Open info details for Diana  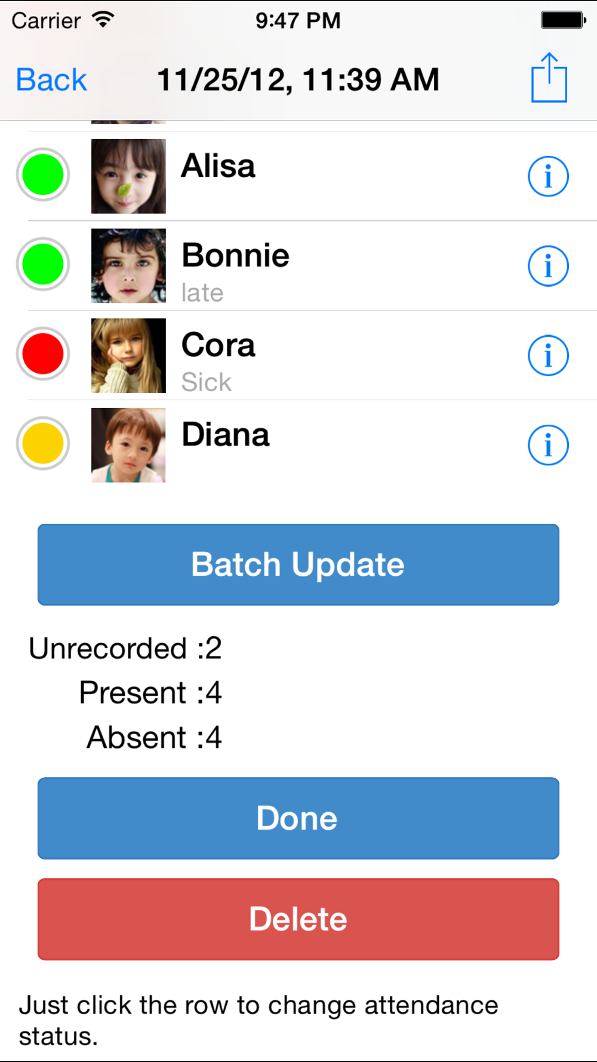coord(548,445)
